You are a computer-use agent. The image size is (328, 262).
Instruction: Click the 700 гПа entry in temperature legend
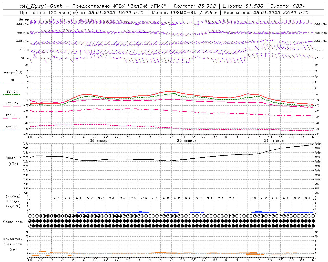point(12,115)
